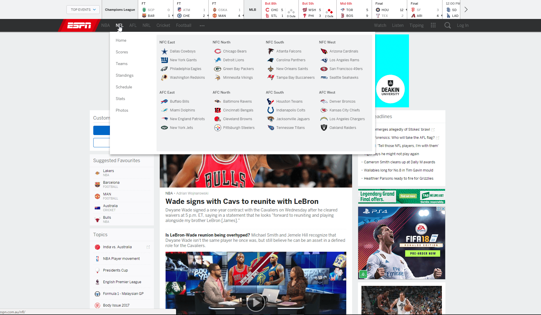Select Stats in the NFL submenu
This screenshot has height=315, width=541.
tap(120, 99)
